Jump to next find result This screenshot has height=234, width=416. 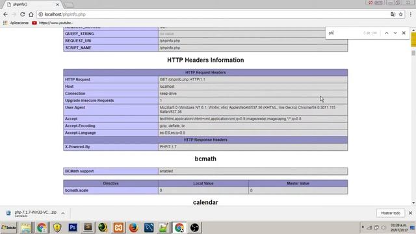click(395, 33)
